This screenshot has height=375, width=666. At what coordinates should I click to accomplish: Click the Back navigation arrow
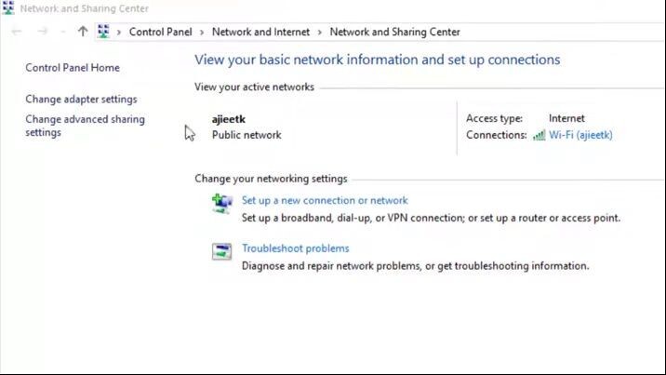click(17, 32)
